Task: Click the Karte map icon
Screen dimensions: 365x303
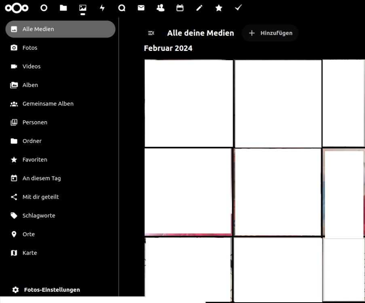Action: click(14, 253)
